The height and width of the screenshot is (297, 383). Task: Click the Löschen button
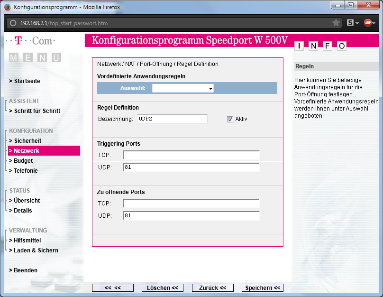pyautogui.click(x=163, y=288)
